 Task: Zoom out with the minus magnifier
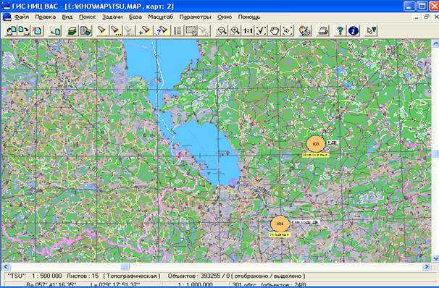tap(222, 30)
